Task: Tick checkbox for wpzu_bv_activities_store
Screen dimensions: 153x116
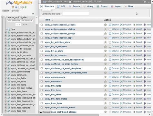Action: click(42, 42)
